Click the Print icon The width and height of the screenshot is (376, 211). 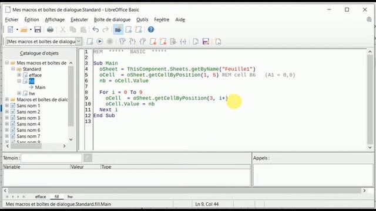click(50, 30)
